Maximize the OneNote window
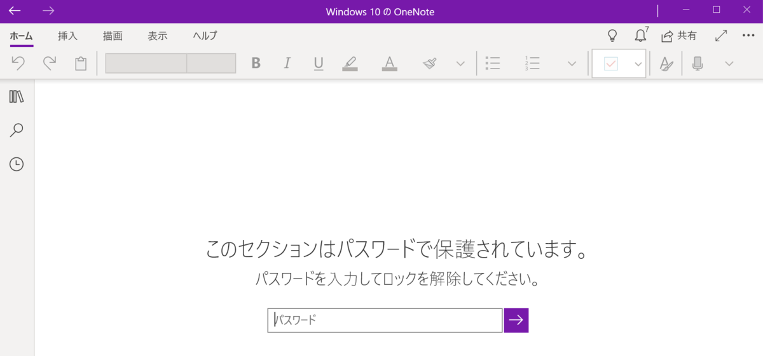Screen dimensions: 763x356 click(x=717, y=10)
